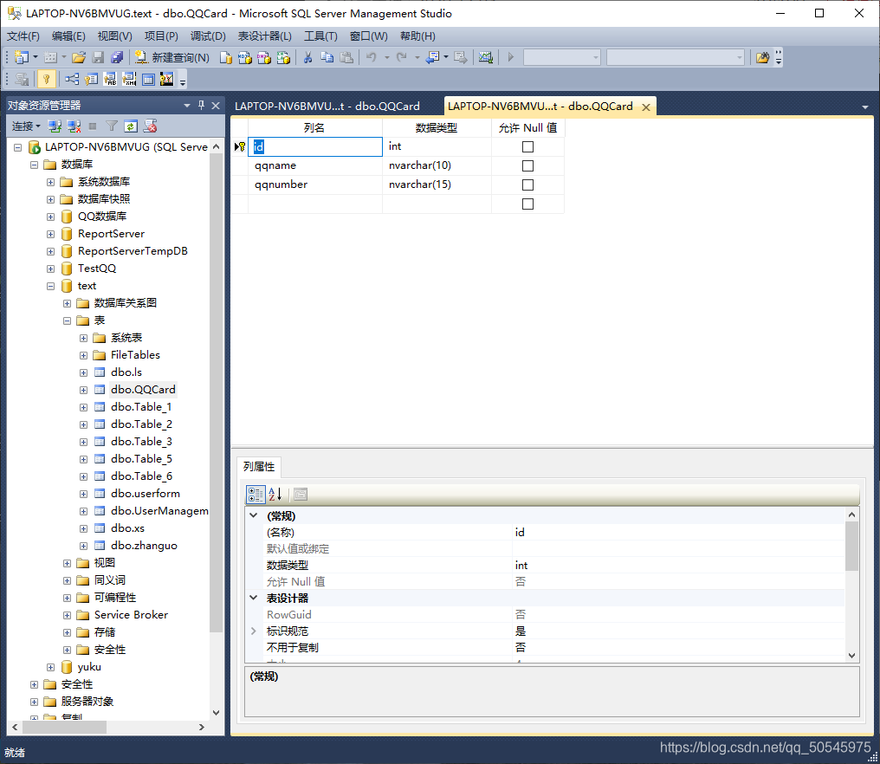
Task: Click the Manage Fulltext Index icon
Action: (x=110, y=79)
